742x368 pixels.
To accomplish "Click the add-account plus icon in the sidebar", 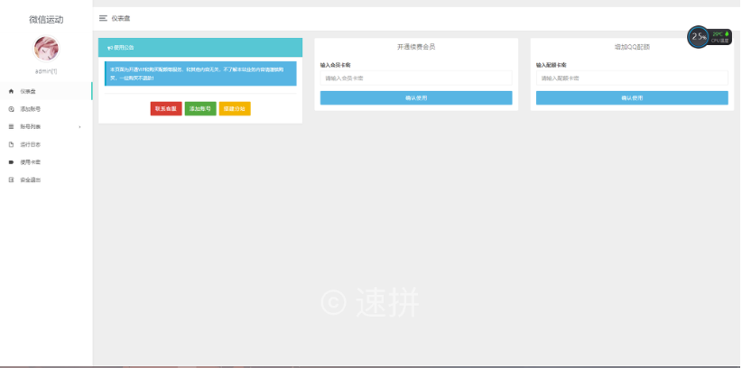I will point(12,109).
